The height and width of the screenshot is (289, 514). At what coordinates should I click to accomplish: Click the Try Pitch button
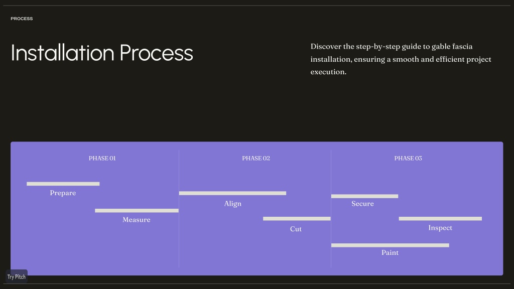tap(17, 276)
